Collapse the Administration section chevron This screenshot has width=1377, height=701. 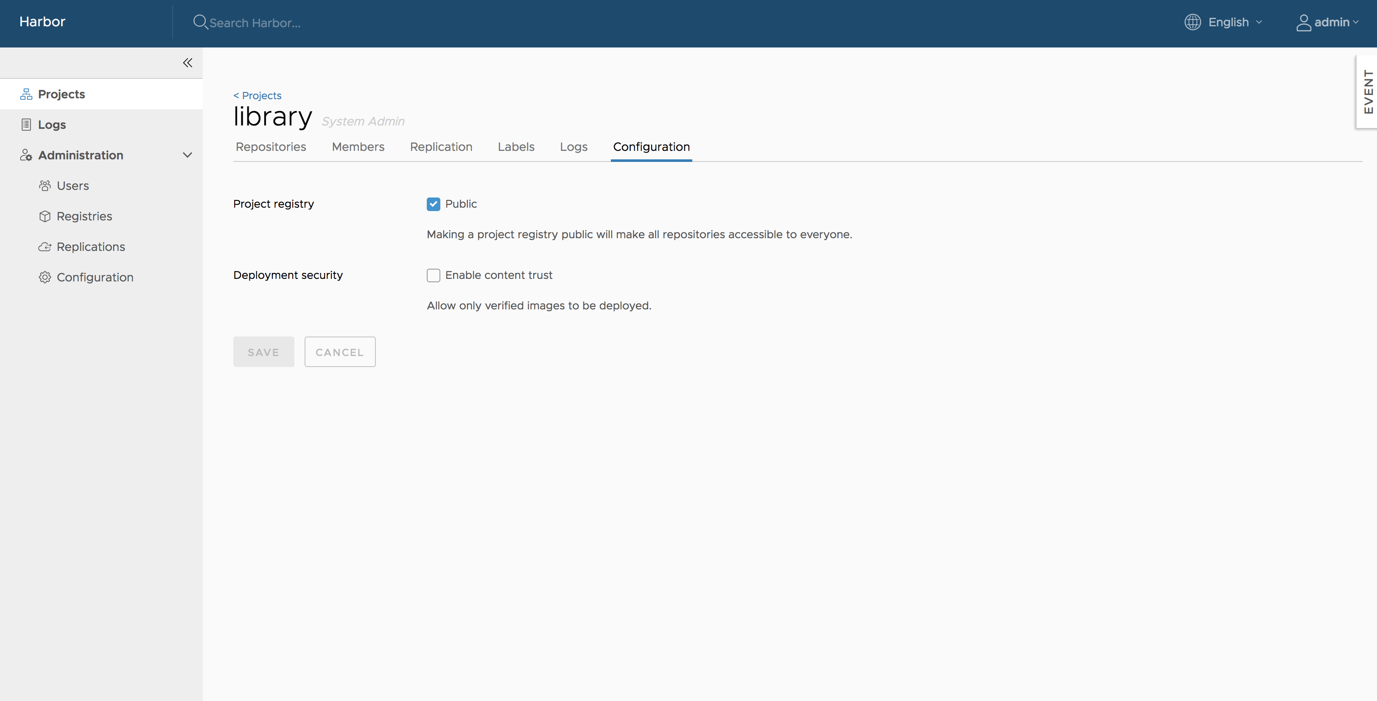tap(187, 155)
